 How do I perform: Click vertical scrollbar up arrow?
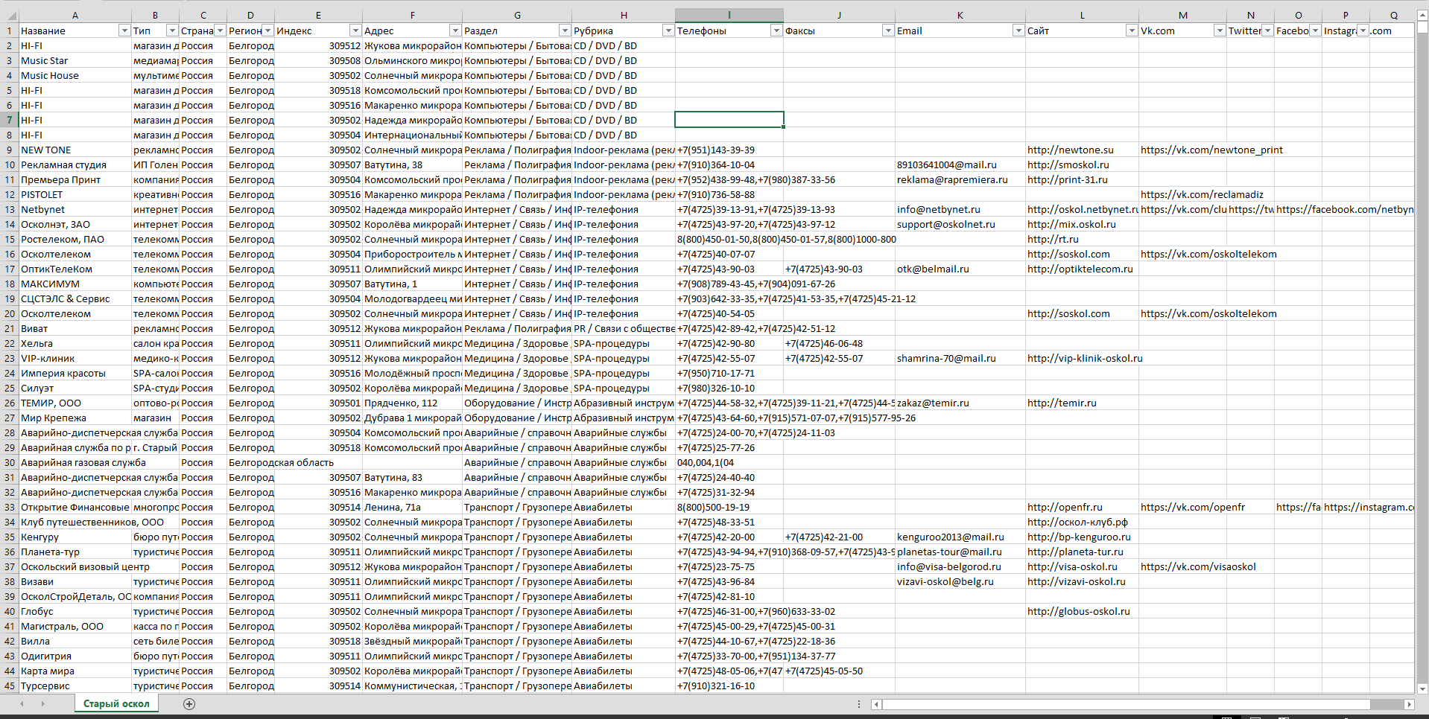pos(1422,15)
